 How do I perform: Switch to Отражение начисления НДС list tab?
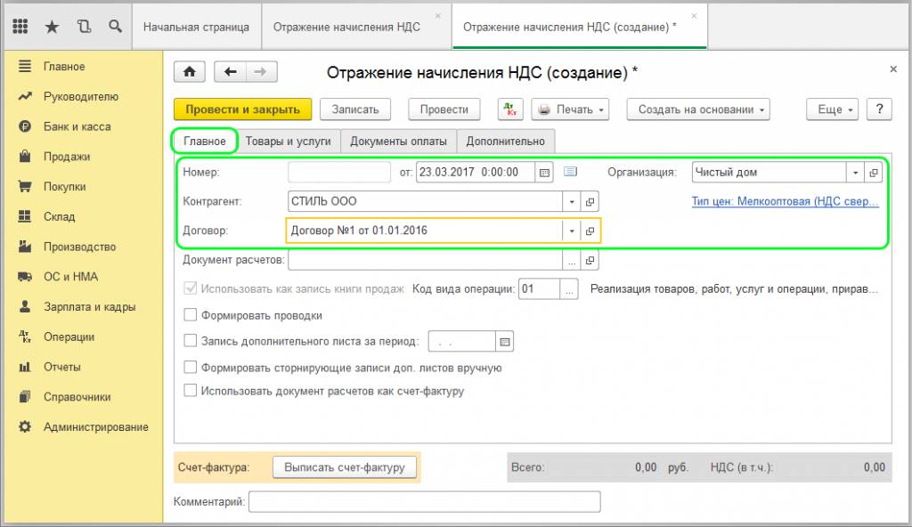(x=346, y=27)
